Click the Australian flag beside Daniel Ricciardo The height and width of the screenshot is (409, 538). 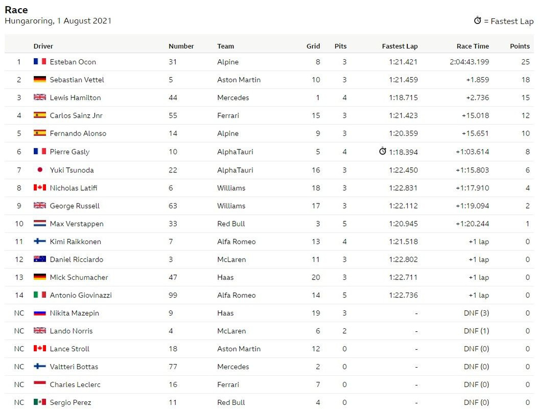point(40,259)
